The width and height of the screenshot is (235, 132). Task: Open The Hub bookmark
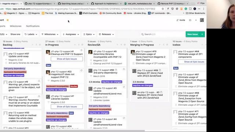47,13
